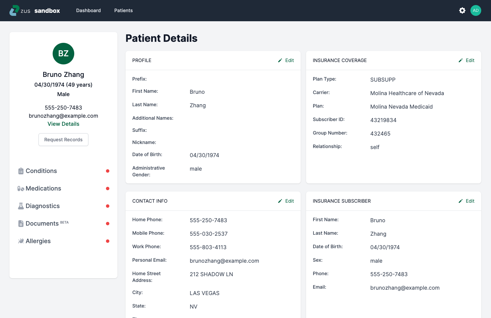Click the Documents file icon
491x318 pixels.
click(21, 224)
